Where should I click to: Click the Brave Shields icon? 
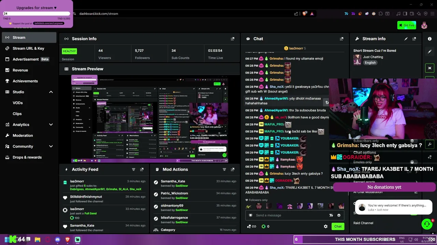pos(305,14)
